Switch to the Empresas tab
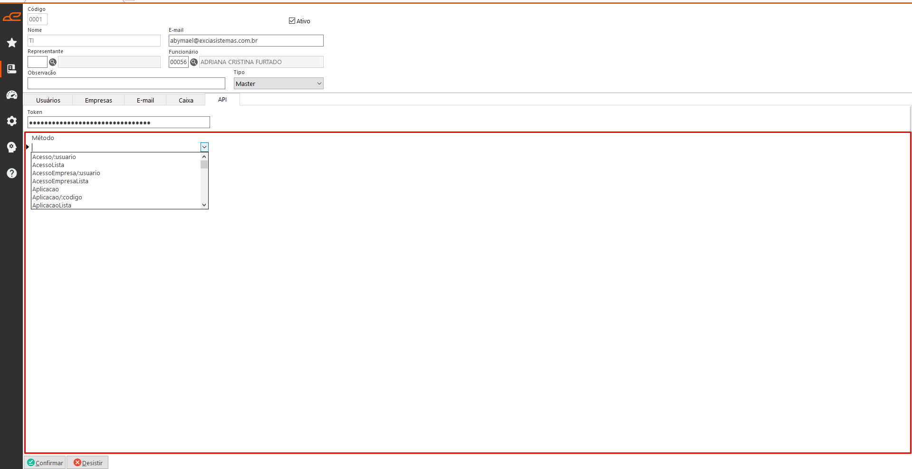The width and height of the screenshot is (912, 469). (x=98, y=100)
